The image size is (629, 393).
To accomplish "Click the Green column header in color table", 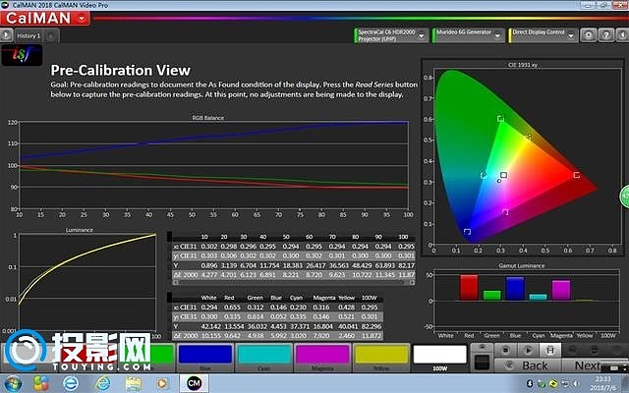I will [x=256, y=298].
